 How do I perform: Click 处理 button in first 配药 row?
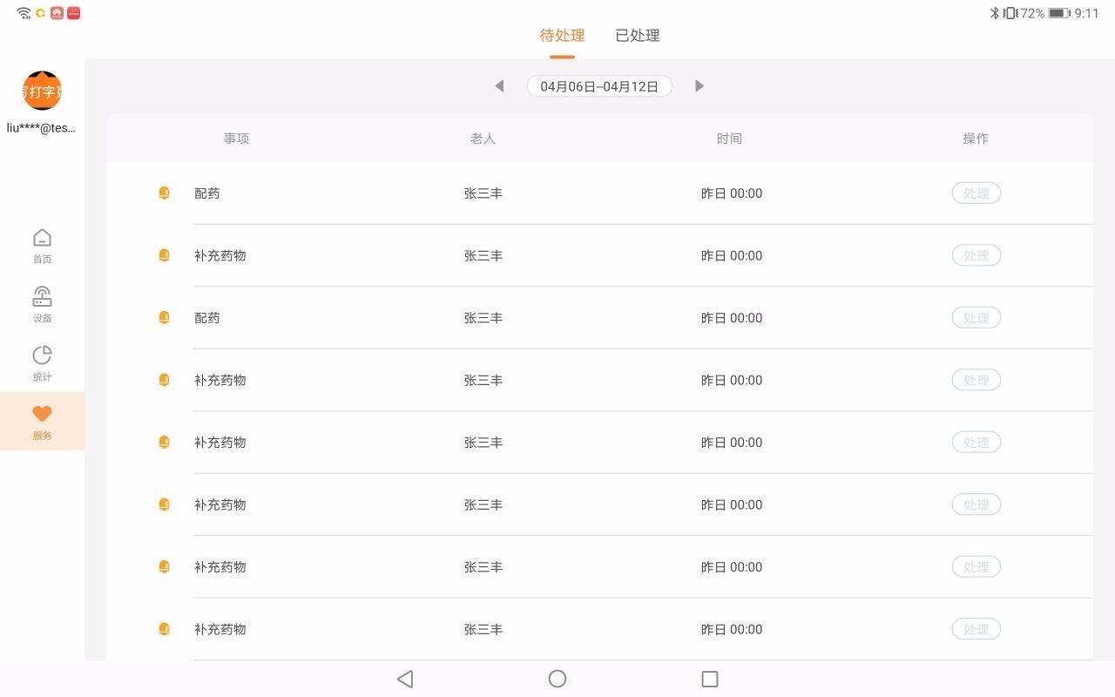976,193
